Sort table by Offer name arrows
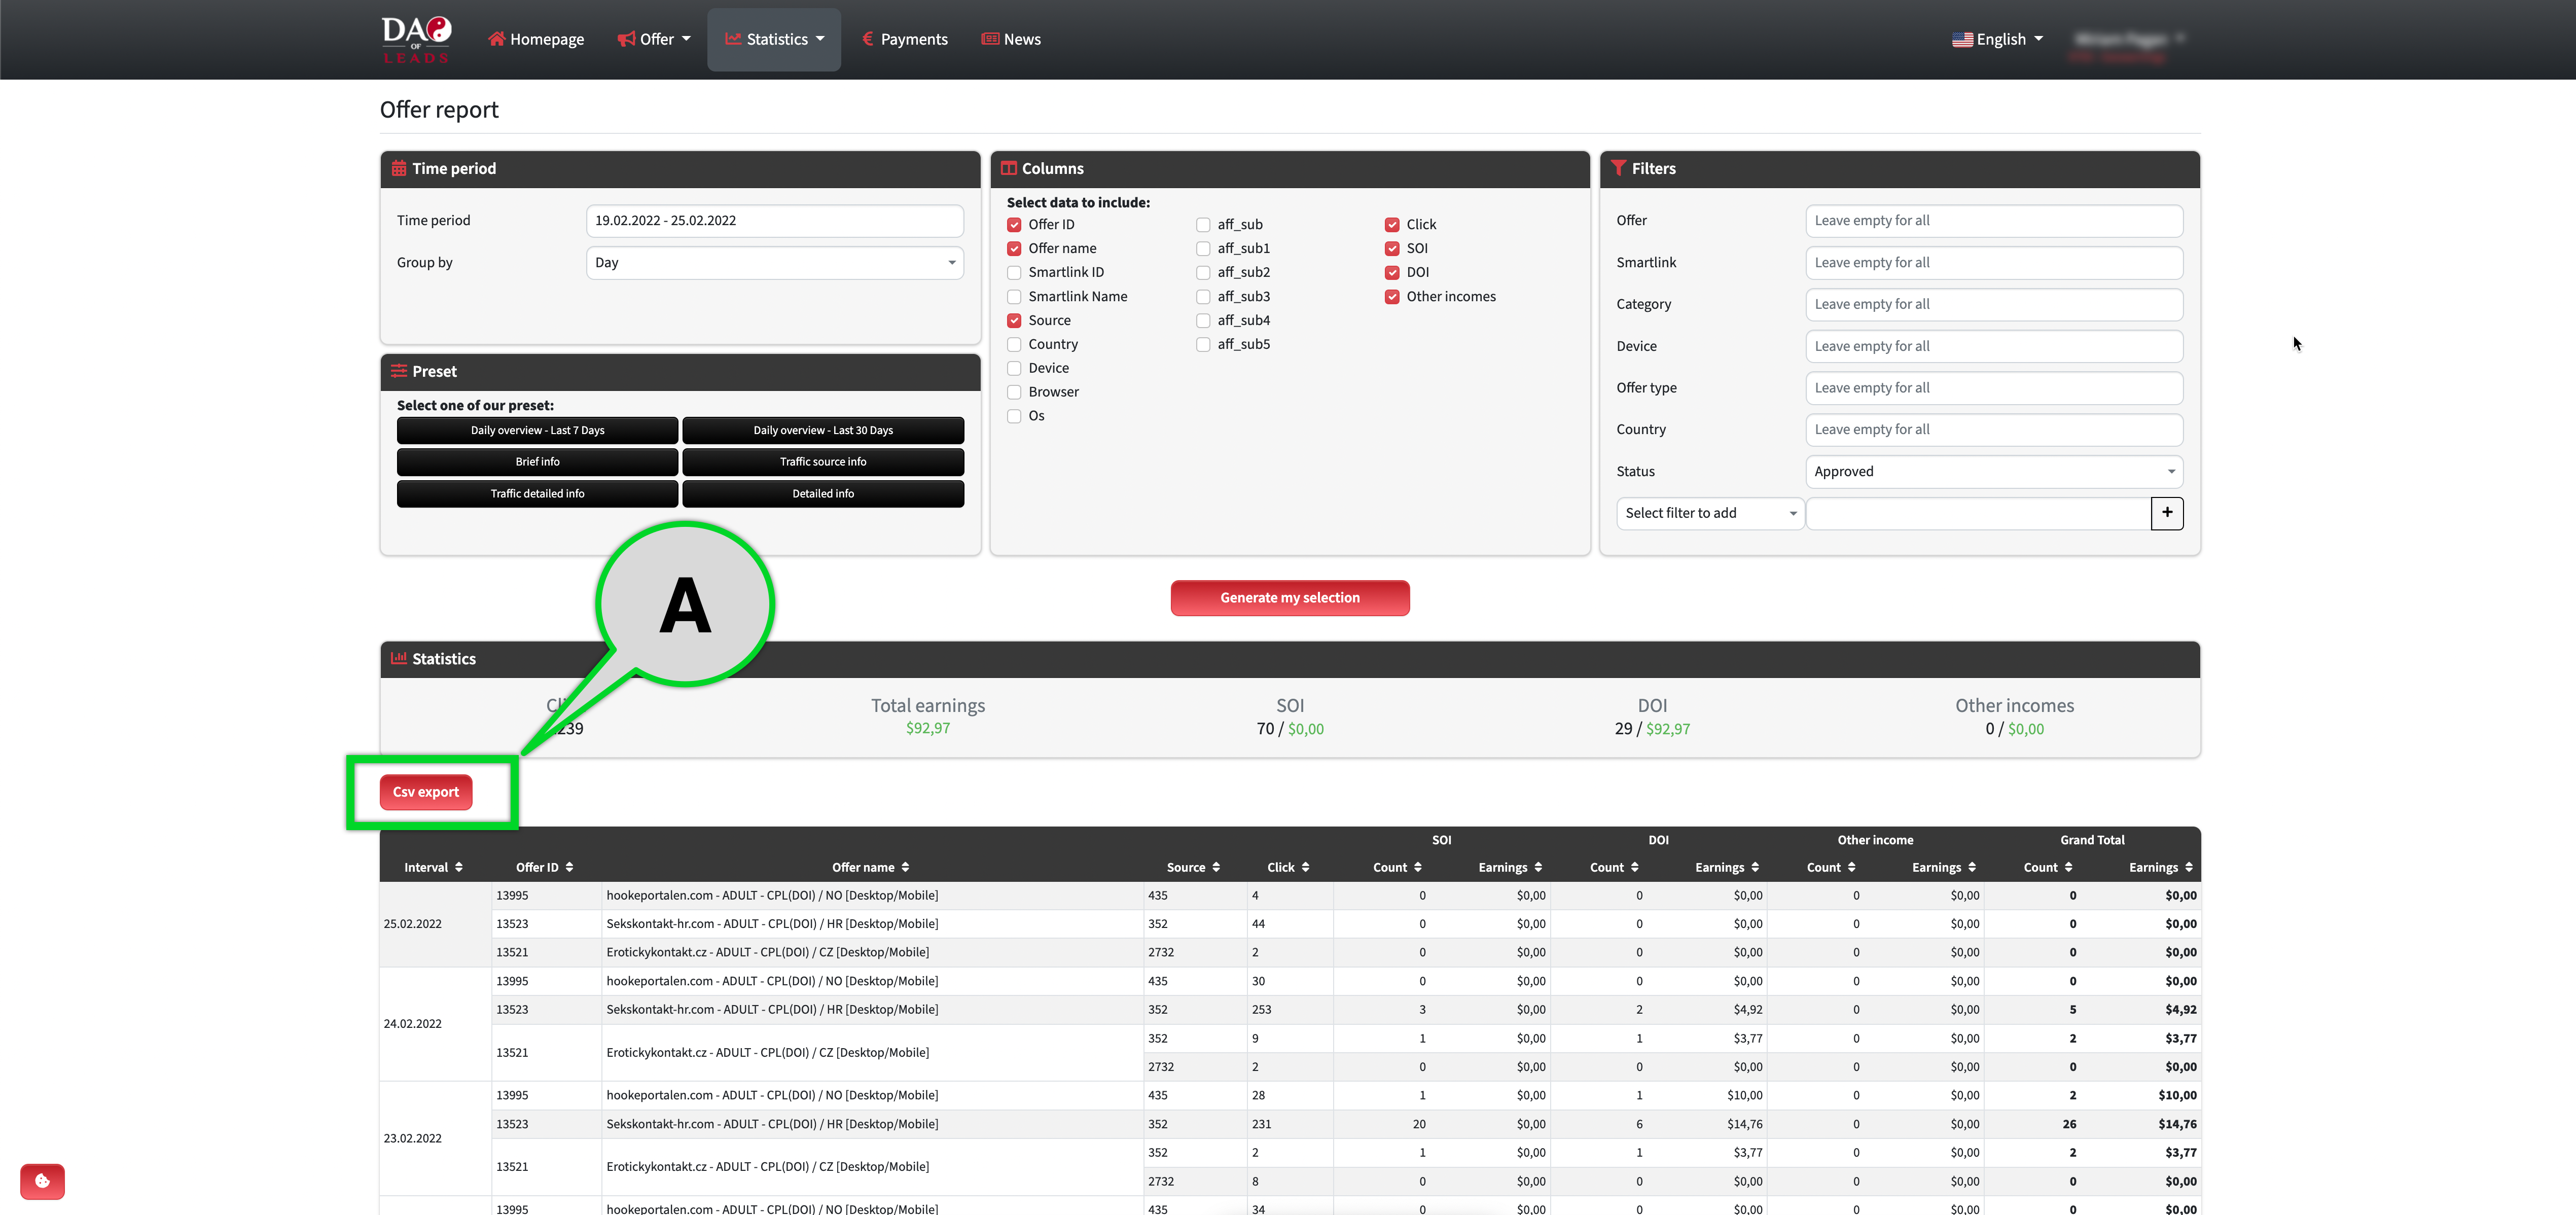The height and width of the screenshot is (1215, 2576). [x=905, y=867]
